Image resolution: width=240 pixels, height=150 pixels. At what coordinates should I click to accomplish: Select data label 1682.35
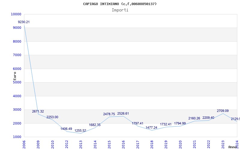click(x=95, y=125)
